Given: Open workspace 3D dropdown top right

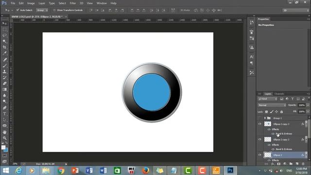Looking at the screenshot, I should 296,10.
